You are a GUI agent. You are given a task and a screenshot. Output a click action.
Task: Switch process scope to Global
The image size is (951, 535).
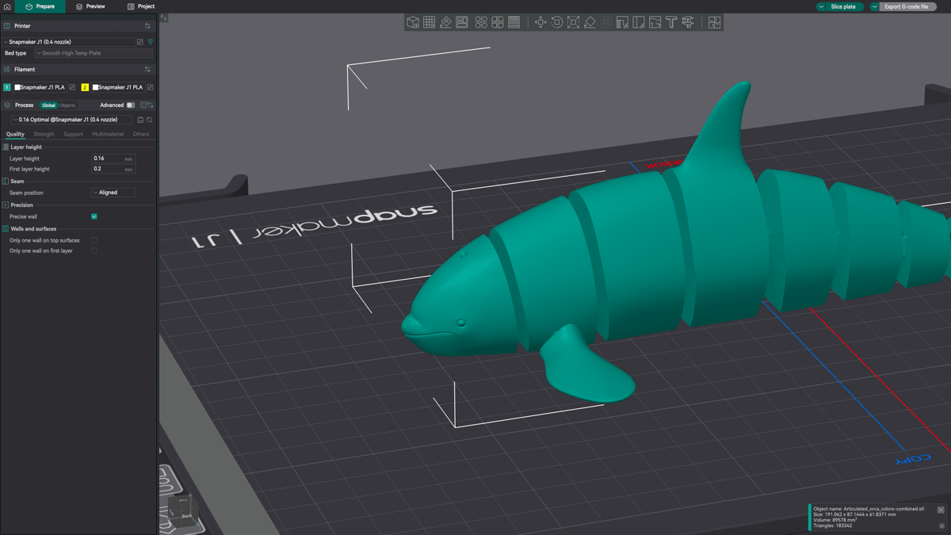[x=48, y=105]
